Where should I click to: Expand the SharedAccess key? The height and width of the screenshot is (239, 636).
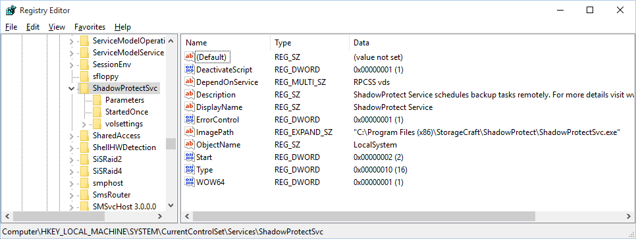tap(71, 136)
